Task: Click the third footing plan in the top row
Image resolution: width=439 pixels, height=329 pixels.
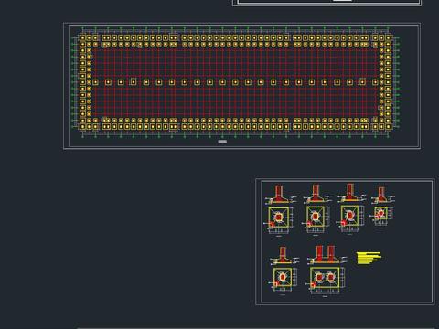Action: pyautogui.click(x=349, y=216)
